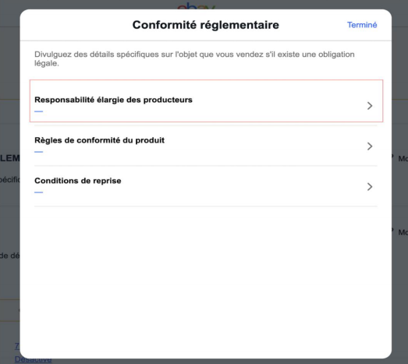Click the underlined 7 link above Désactivé
This screenshot has width=408, height=364.
tap(17, 346)
